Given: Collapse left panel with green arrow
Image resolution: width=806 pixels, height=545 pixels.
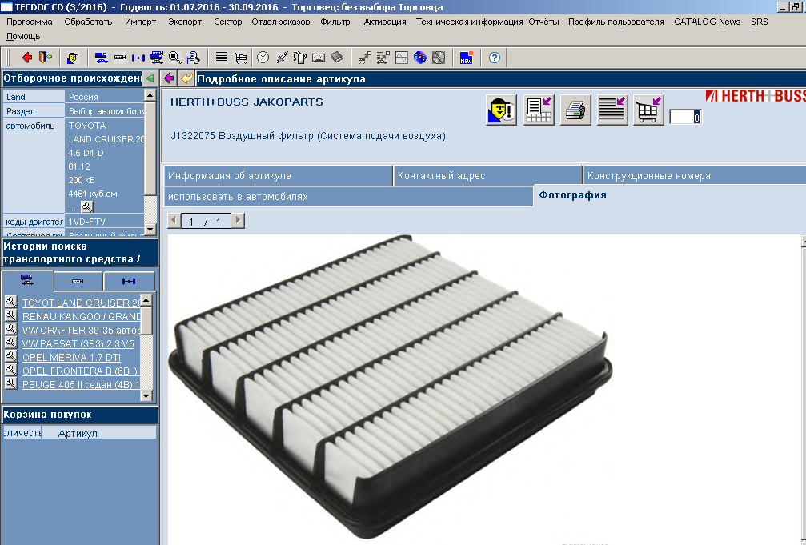Looking at the screenshot, I should (150, 78).
